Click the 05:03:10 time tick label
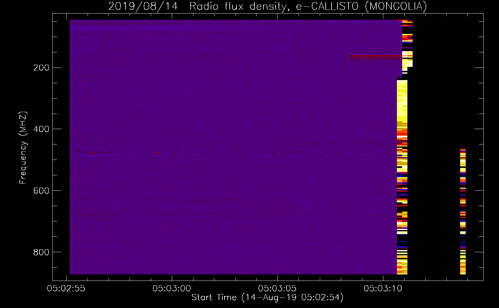This screenshot has height=308, width=499. (383, 288)
